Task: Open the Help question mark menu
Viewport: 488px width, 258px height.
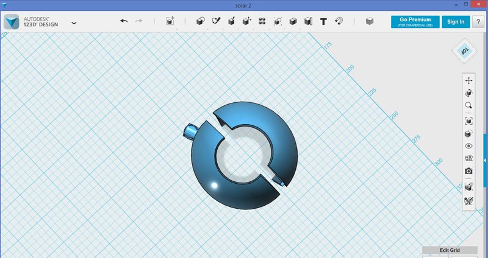Action: [478, 21]
